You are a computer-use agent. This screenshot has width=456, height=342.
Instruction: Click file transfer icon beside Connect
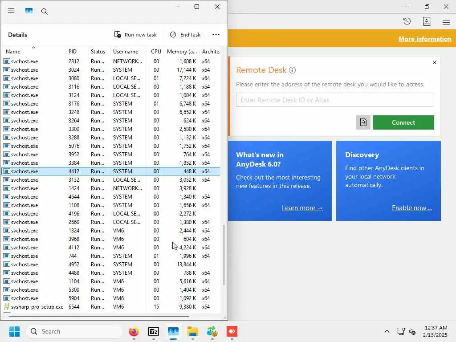[363, 122]
